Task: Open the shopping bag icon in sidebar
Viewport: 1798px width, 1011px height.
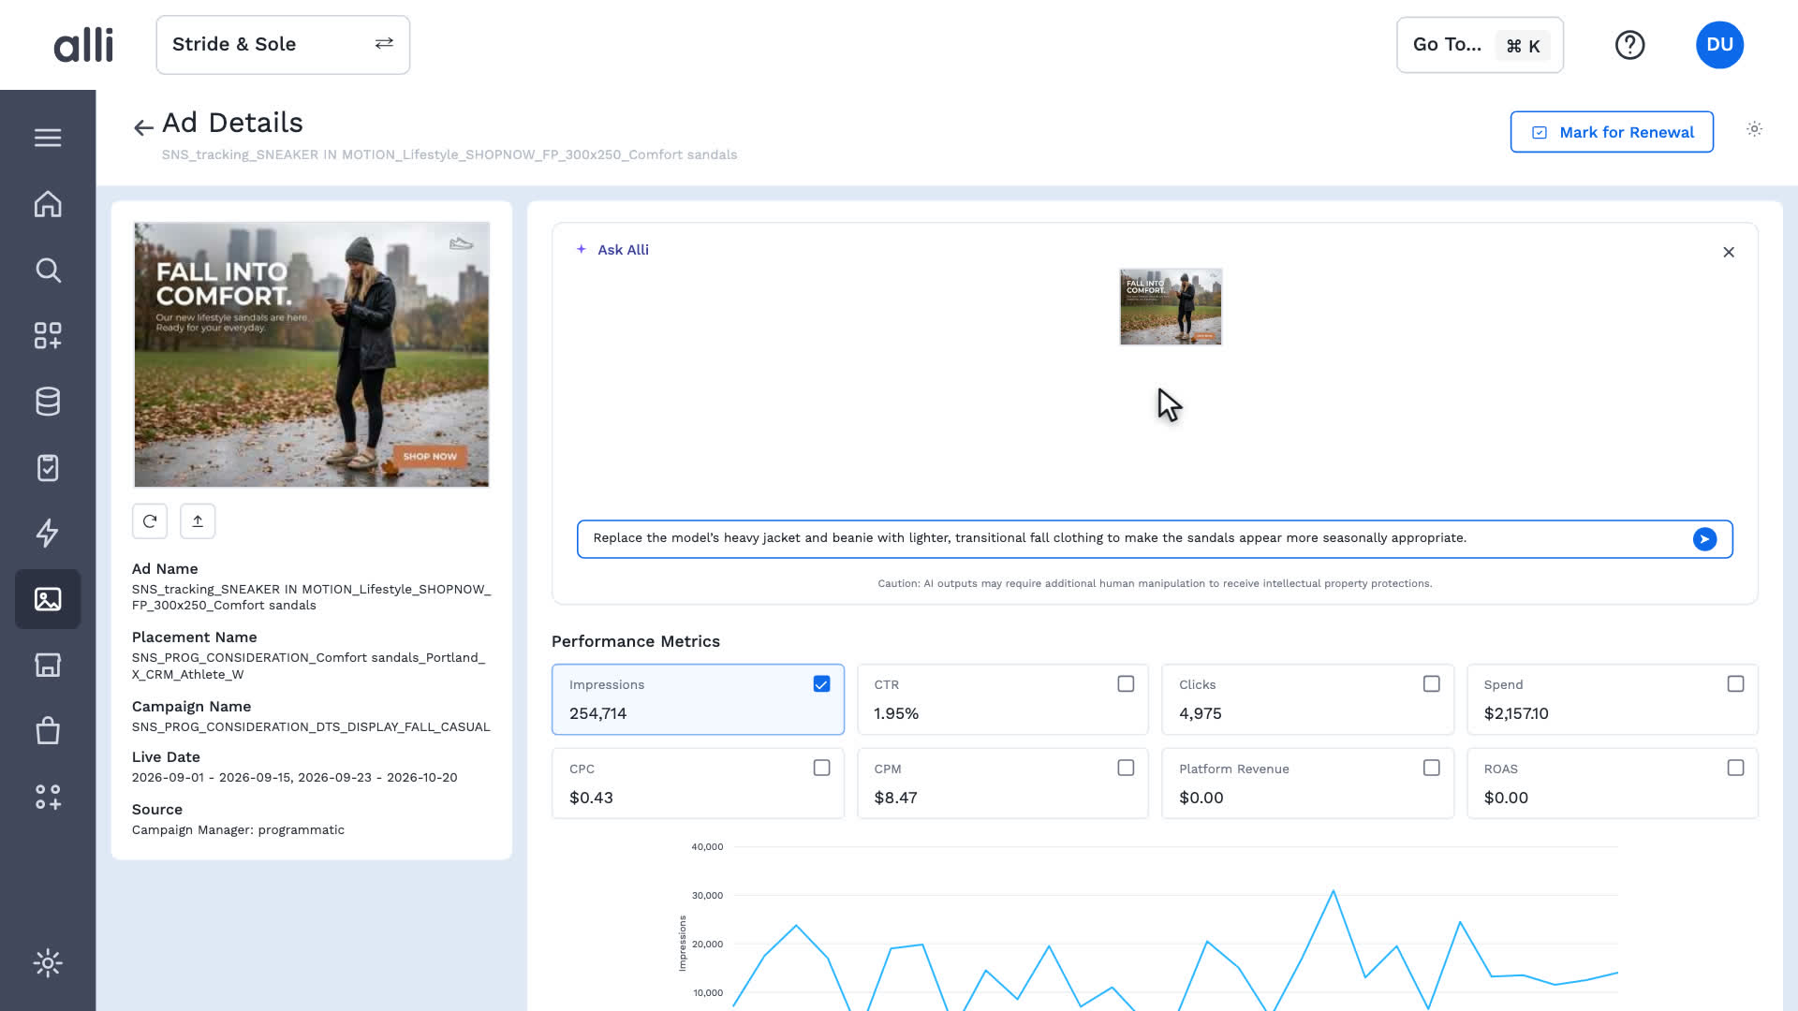Action: point(48,730)
